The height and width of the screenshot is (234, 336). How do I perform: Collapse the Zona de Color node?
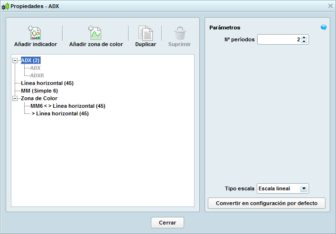pos(15,99)
